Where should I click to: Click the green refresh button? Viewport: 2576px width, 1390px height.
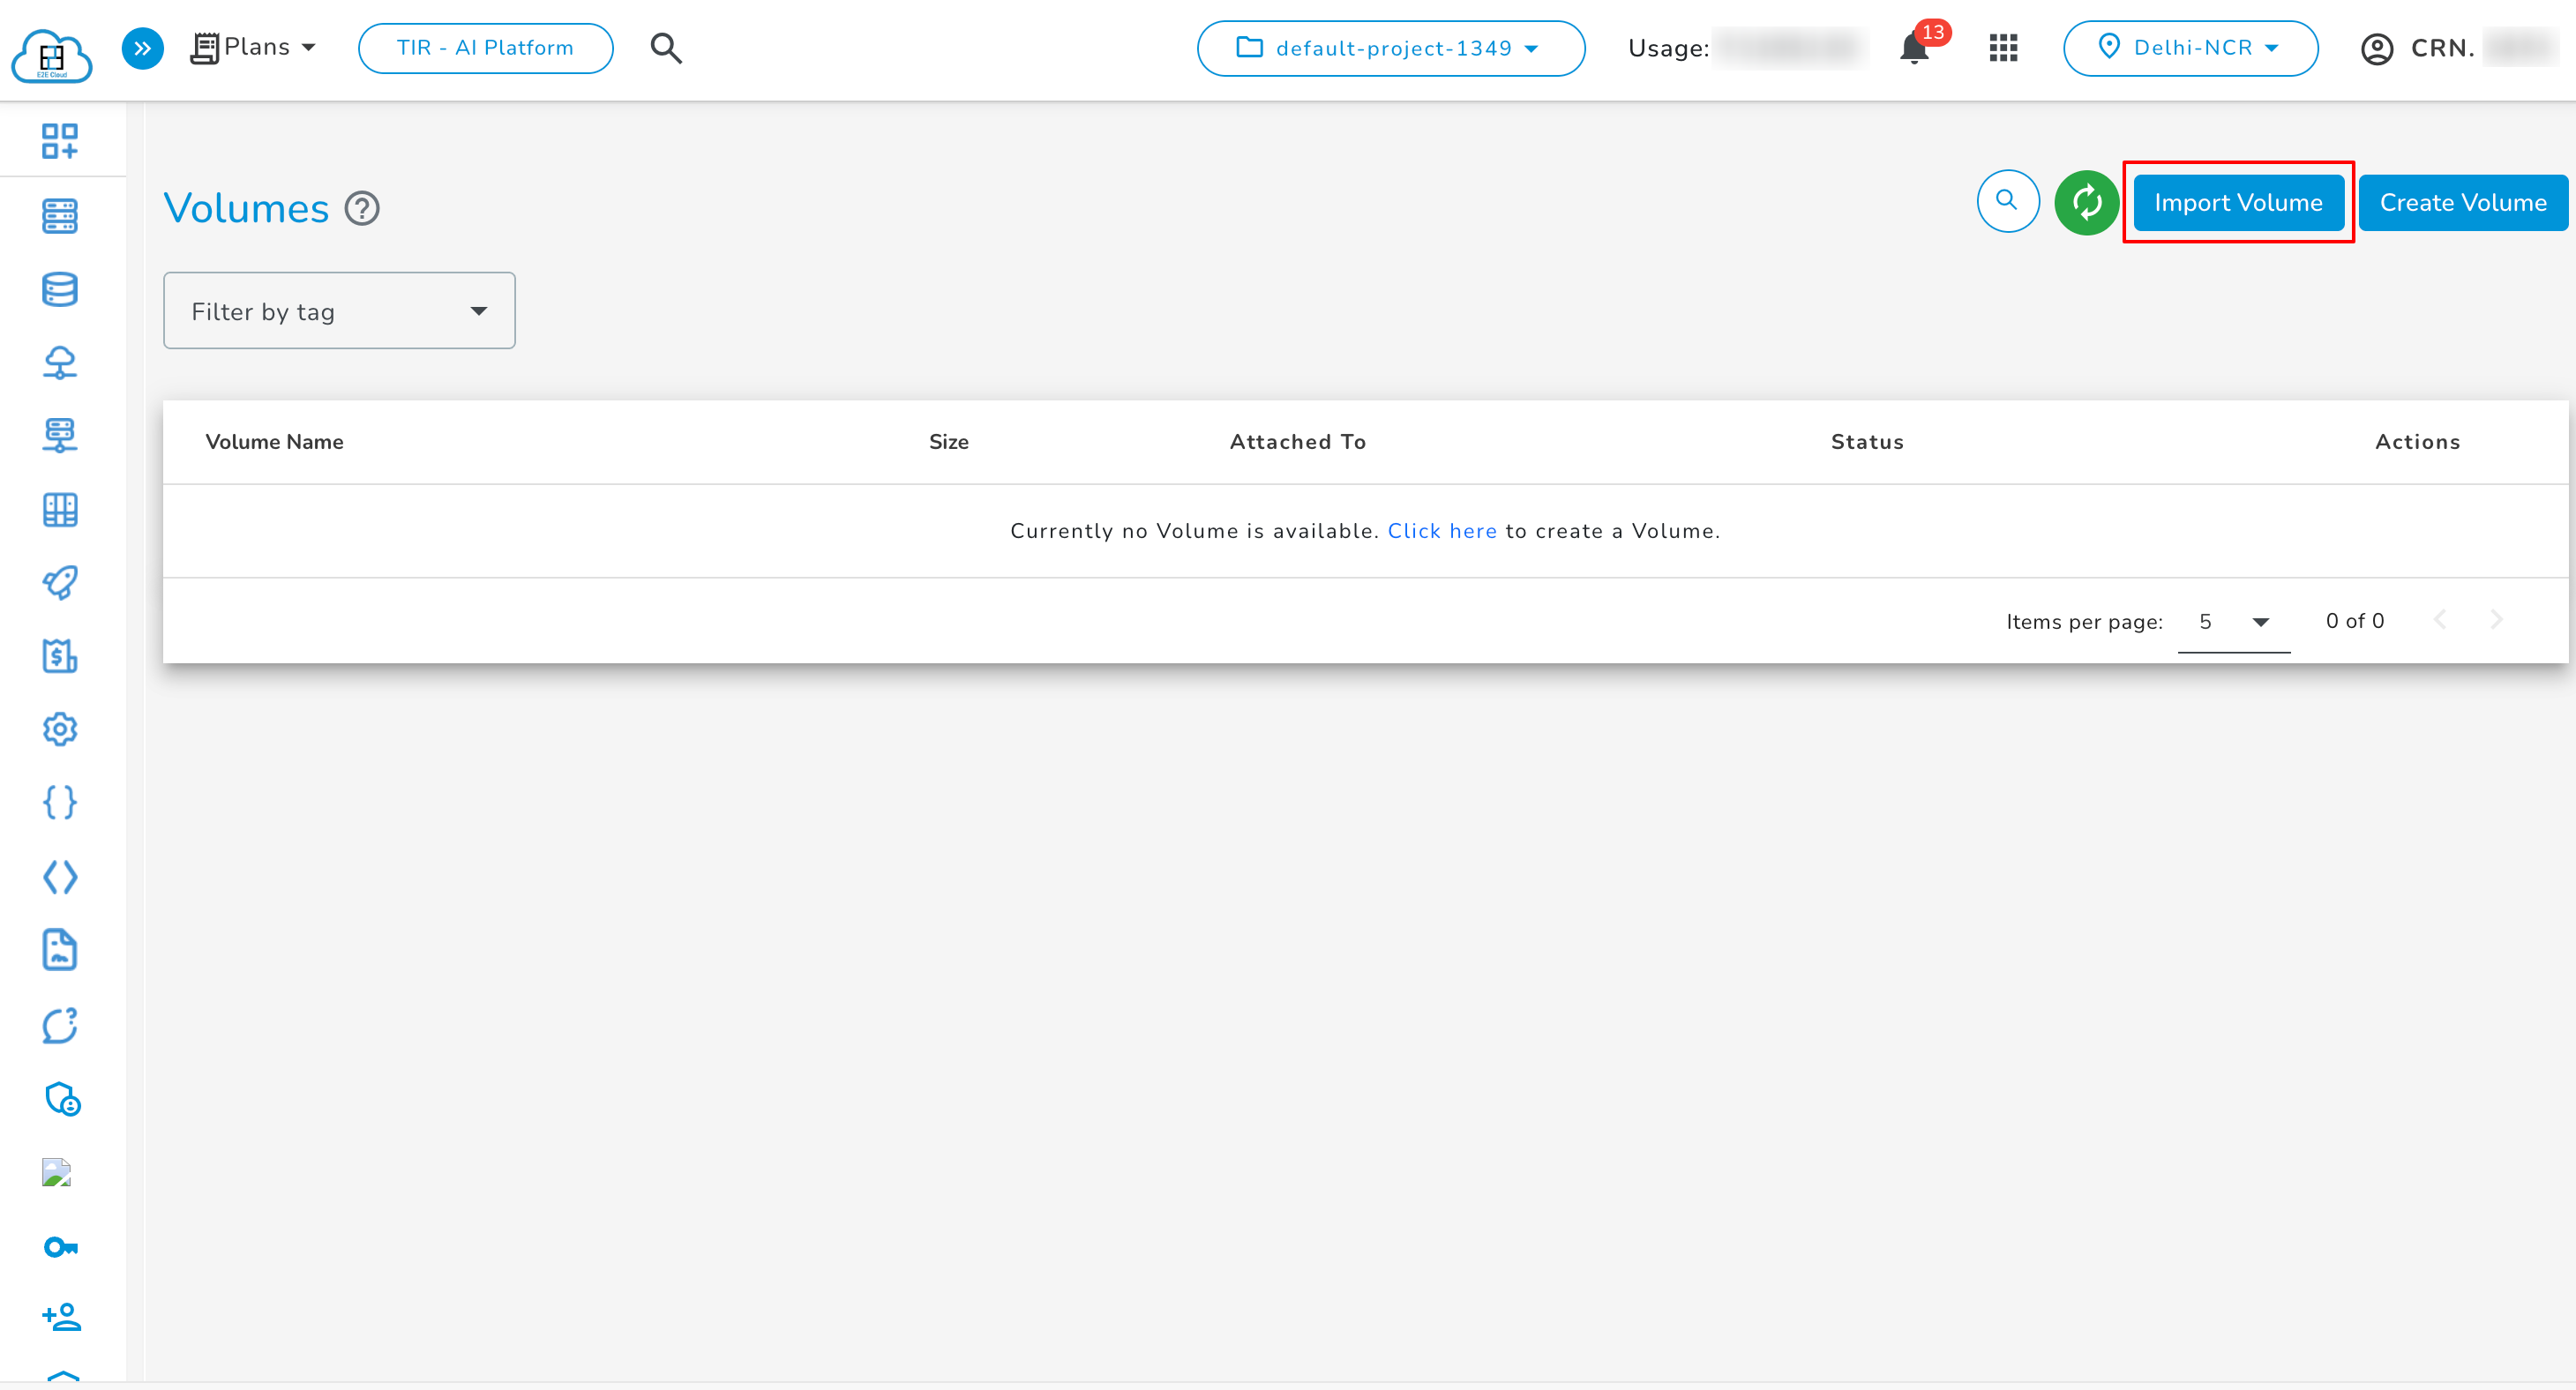pyautogui.click(x=2087, y=202)
